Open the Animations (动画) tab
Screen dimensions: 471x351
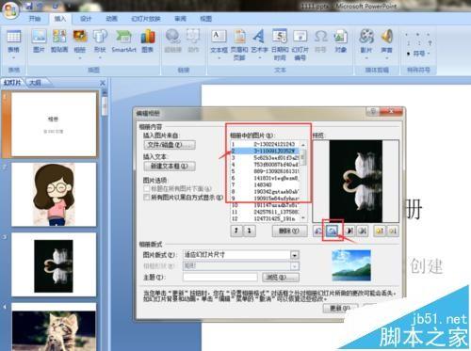(x=111, y=19)
